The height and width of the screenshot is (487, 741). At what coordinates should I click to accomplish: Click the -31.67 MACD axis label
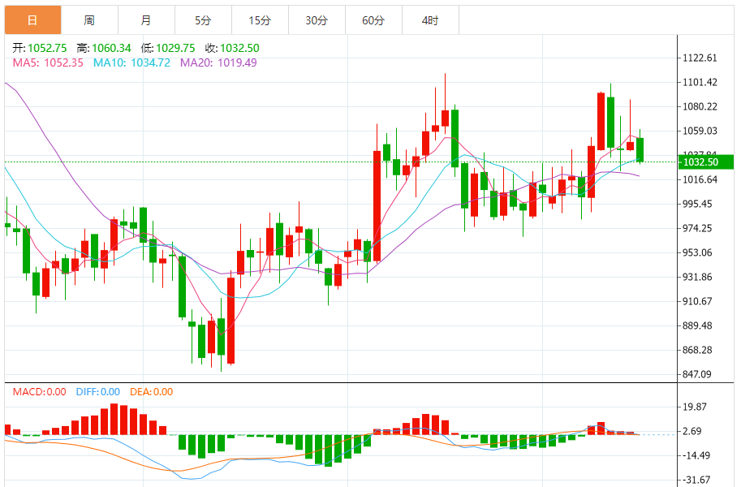point(695,480)
